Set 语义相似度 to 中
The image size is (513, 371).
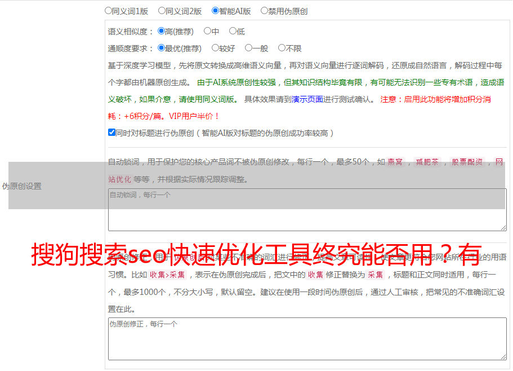pos(207,31)
